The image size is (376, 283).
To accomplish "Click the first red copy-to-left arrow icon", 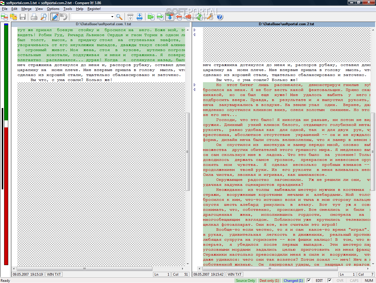I will pos(179,17).
